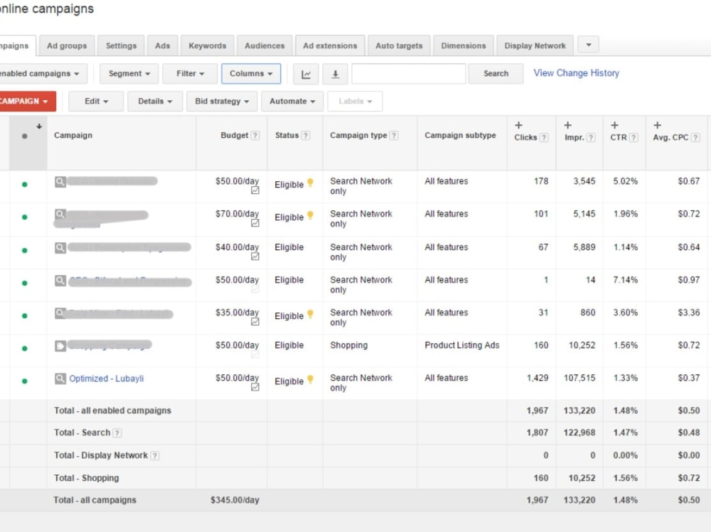Screen dimensions: 711x532
Task: Switch to the Settings tab
Action: coord(121,45)
